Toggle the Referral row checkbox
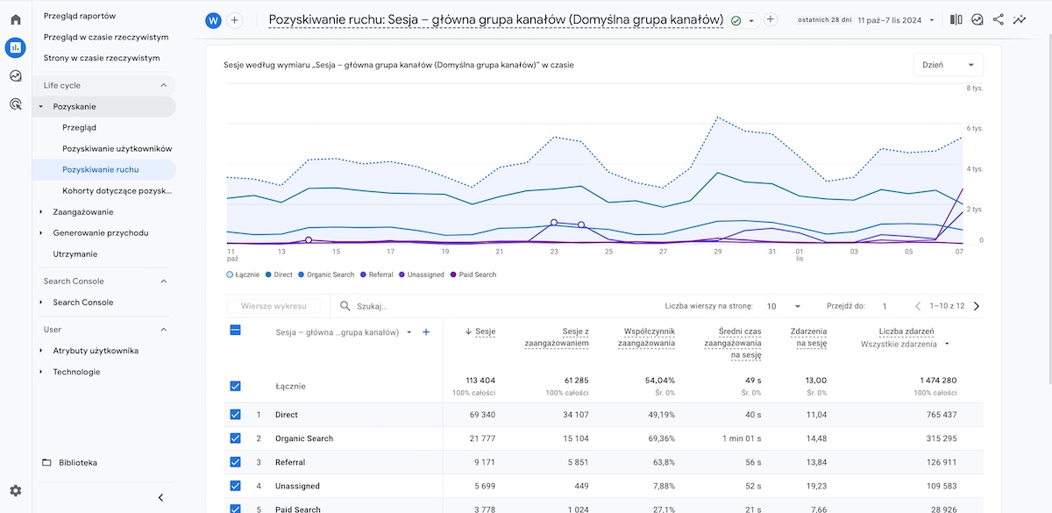The image size is (1052, 513). [x=235, y=462]
